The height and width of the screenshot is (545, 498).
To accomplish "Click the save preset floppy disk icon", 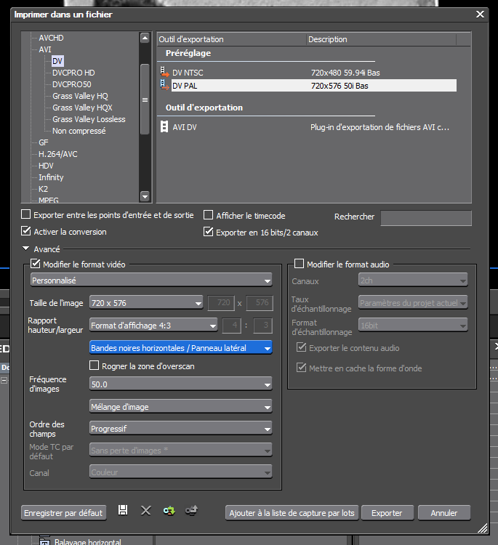I will (123, 510).
